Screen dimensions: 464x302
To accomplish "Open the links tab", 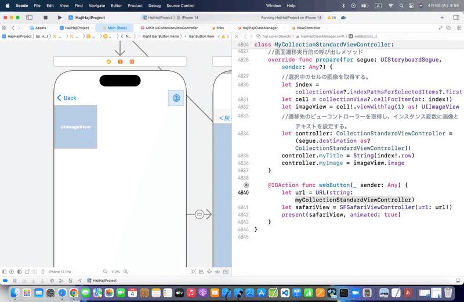I will click(x=217, y=28).
